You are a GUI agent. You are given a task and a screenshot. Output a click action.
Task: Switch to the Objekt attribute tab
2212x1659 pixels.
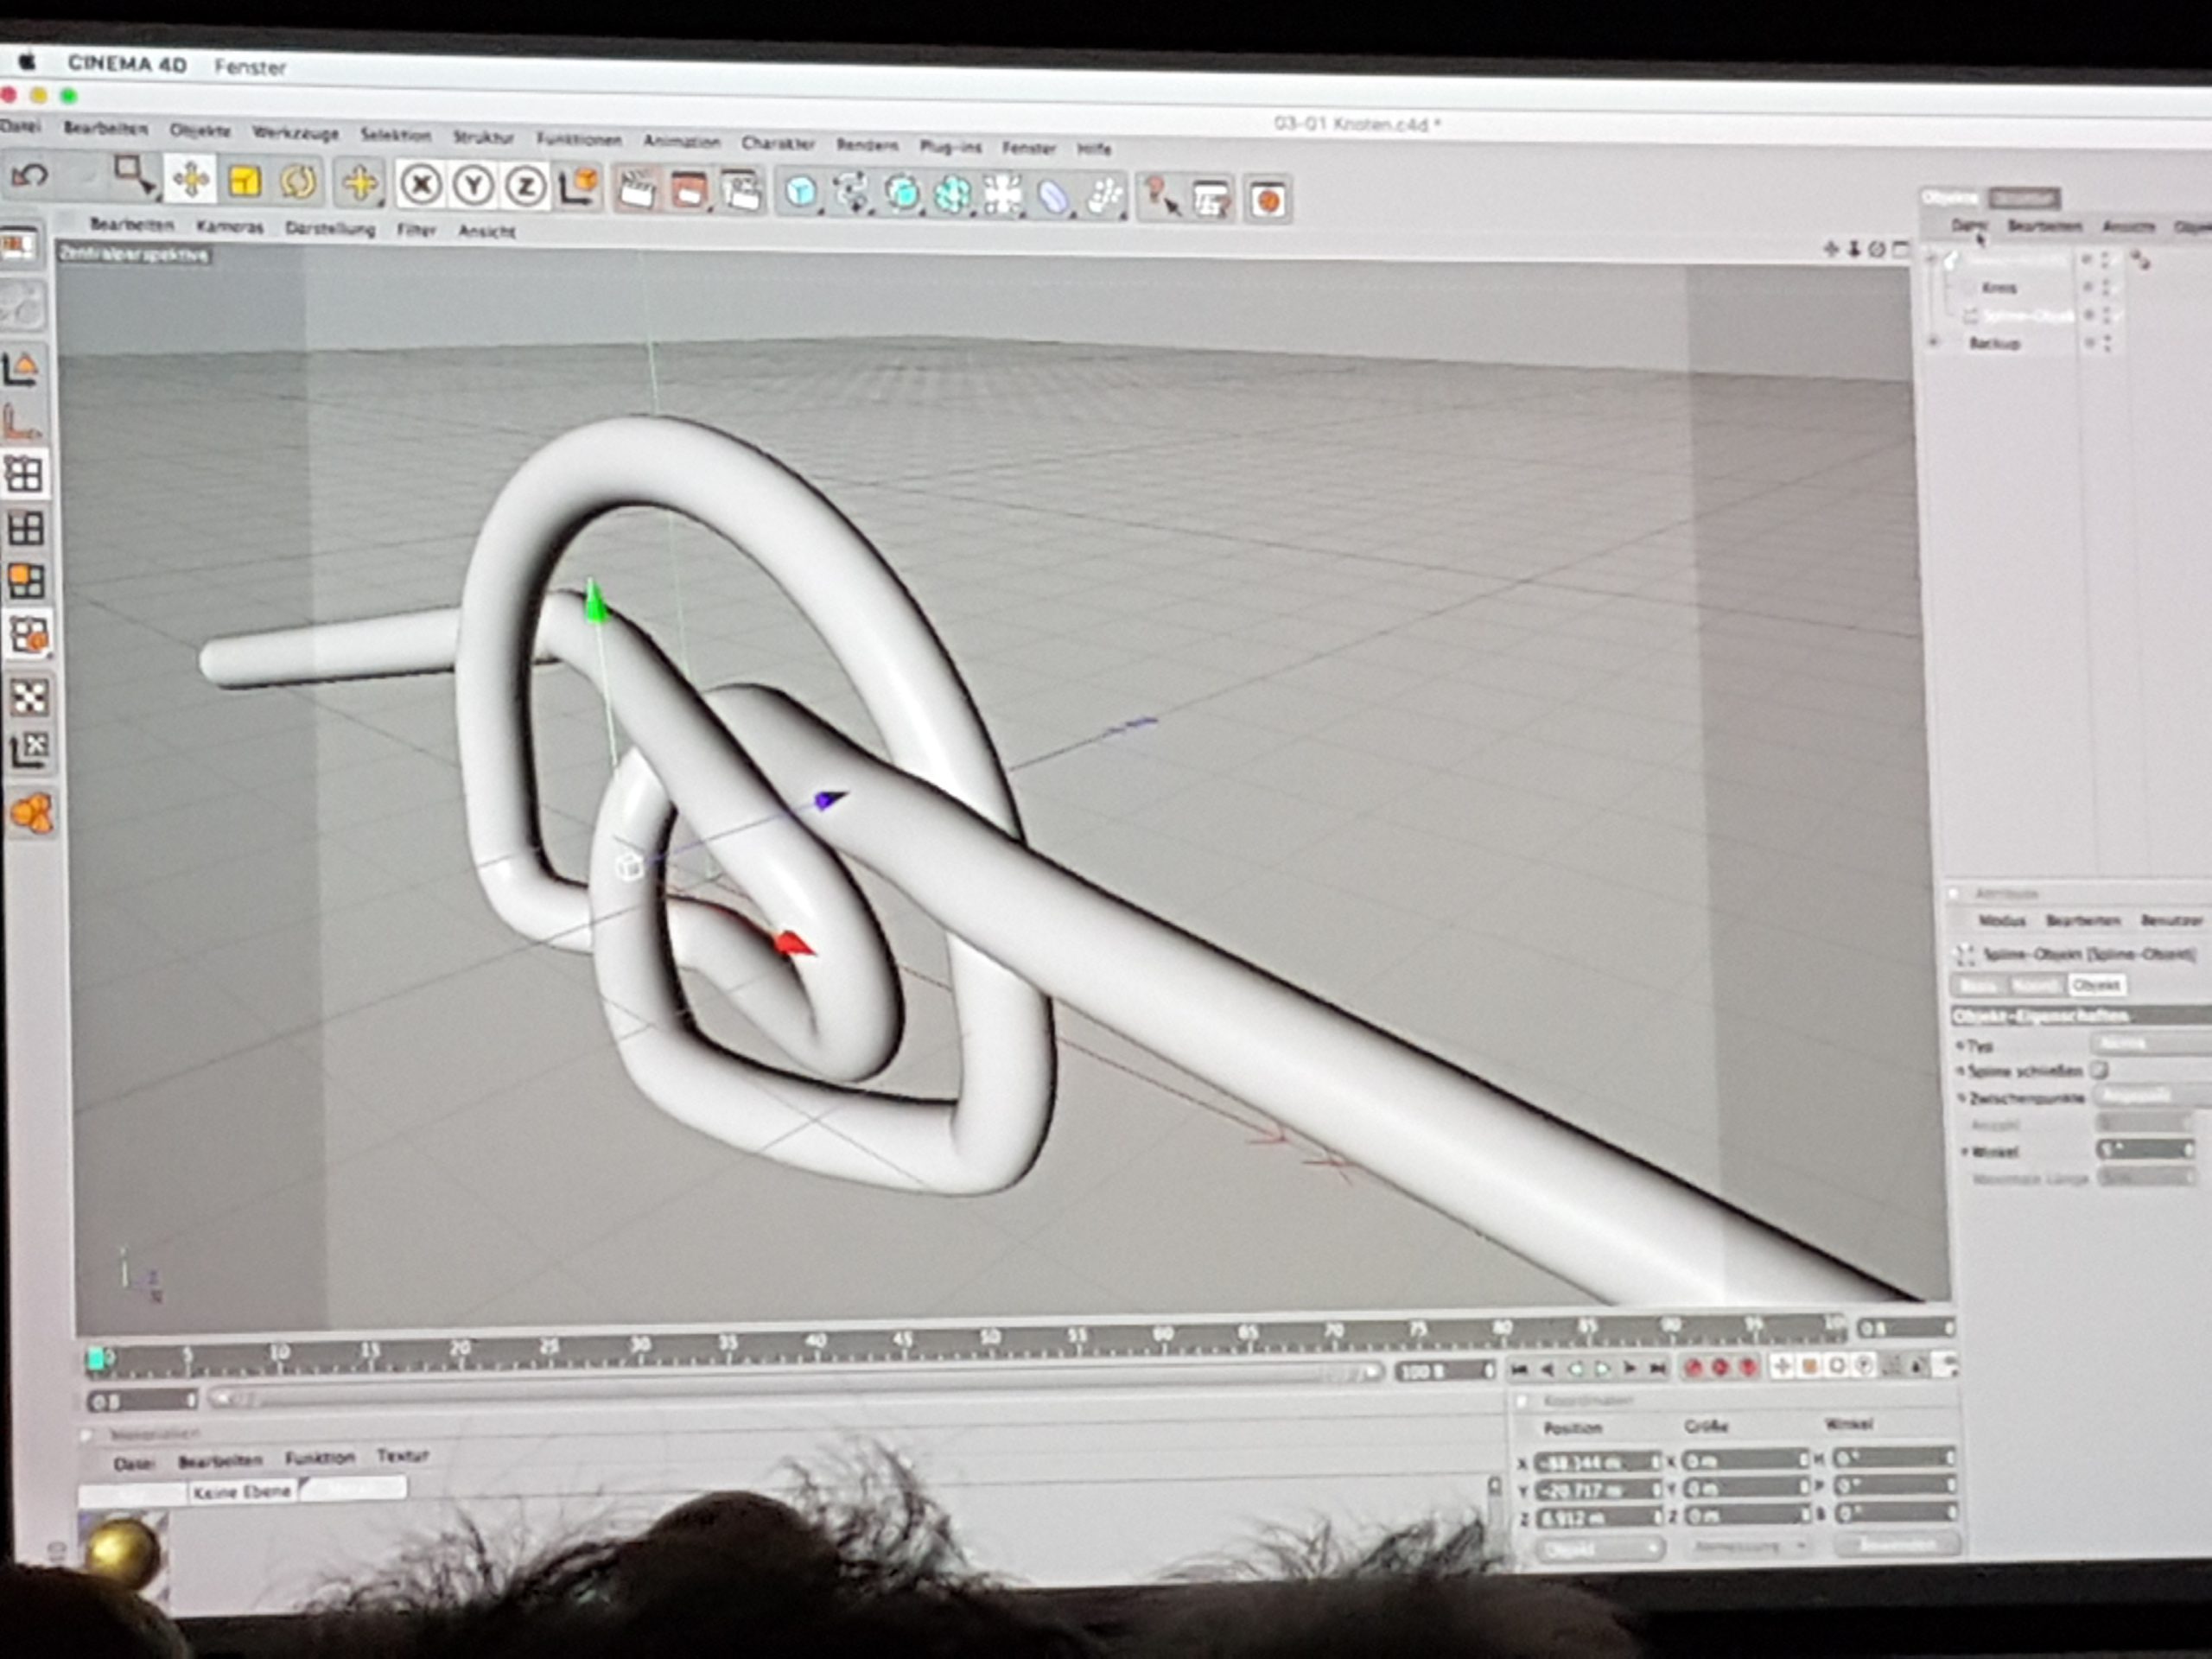[2095, 985]
